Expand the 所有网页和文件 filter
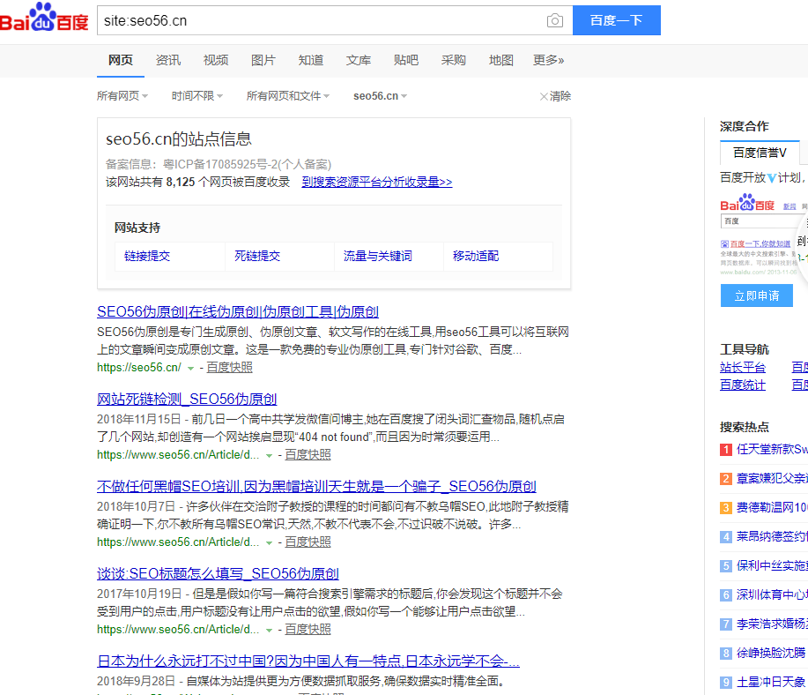 pyautogui.click(x=287, y=96)
